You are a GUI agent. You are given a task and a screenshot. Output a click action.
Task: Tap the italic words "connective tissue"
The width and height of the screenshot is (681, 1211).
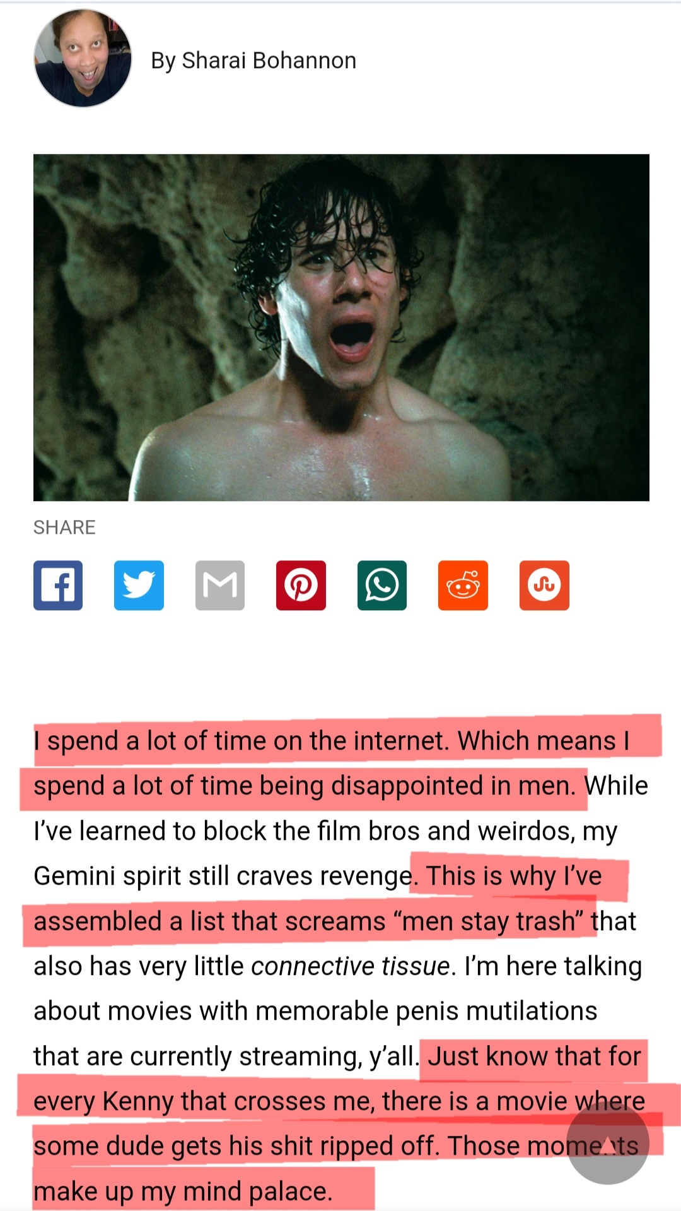(350, 966)
